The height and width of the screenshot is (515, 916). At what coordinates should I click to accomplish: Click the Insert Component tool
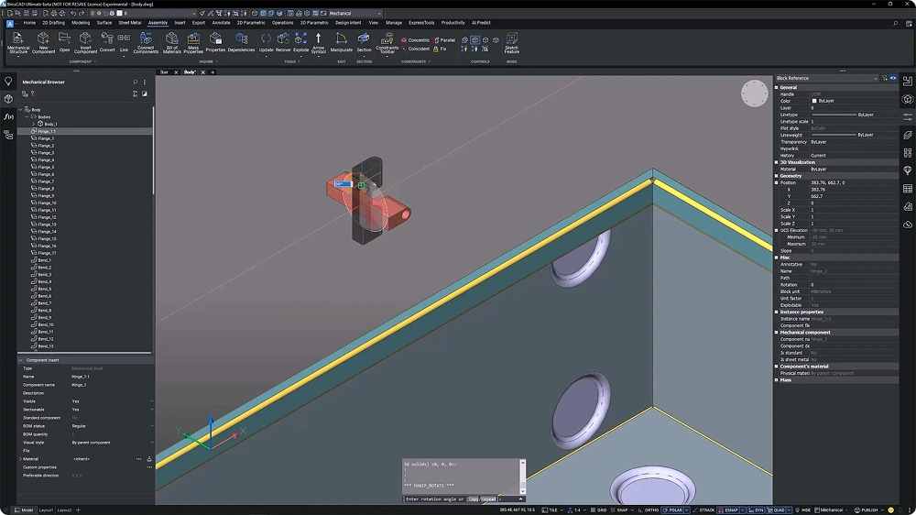tap(85, 43)
